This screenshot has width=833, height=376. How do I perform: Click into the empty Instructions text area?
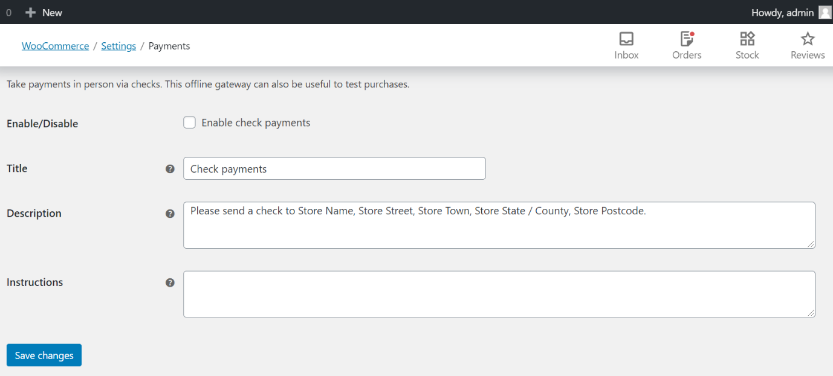pos(499,294)
